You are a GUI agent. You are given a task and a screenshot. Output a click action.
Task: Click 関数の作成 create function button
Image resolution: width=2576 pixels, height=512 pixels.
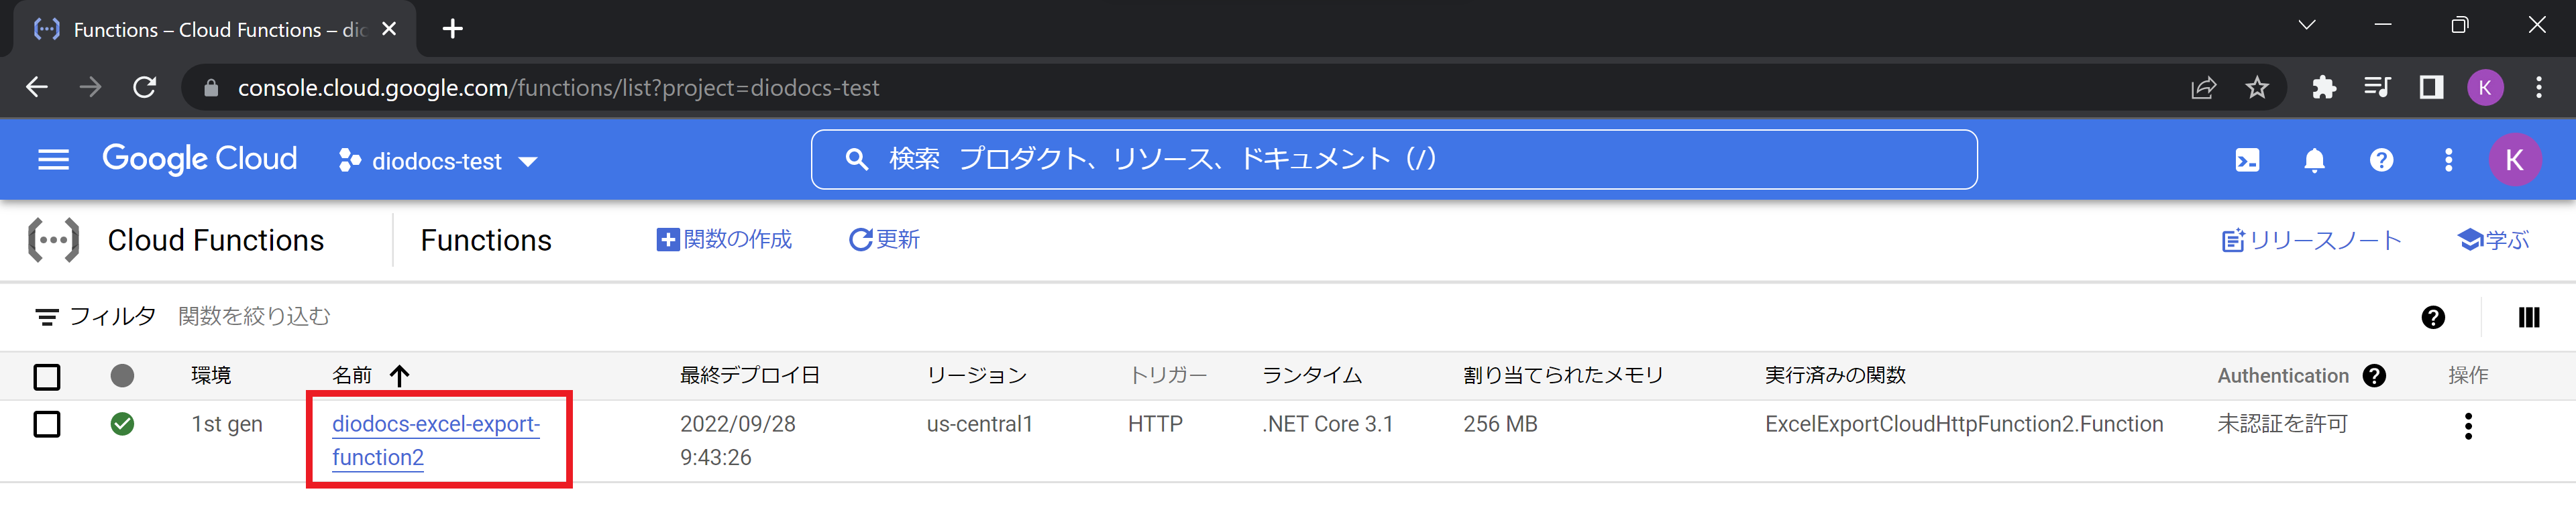[724, 239]
